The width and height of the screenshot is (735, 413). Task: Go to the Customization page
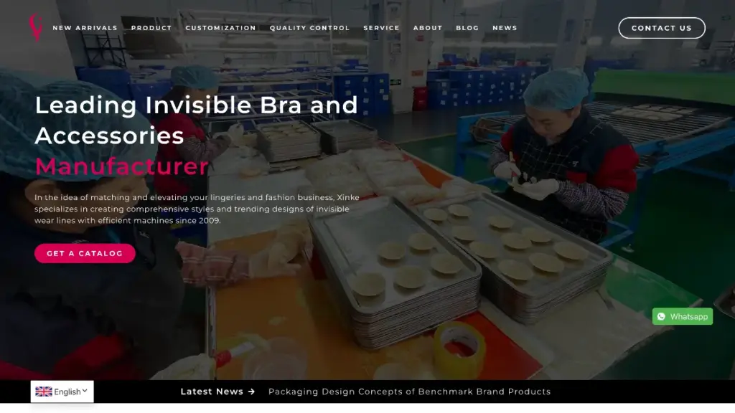click(x=220, y=28)
